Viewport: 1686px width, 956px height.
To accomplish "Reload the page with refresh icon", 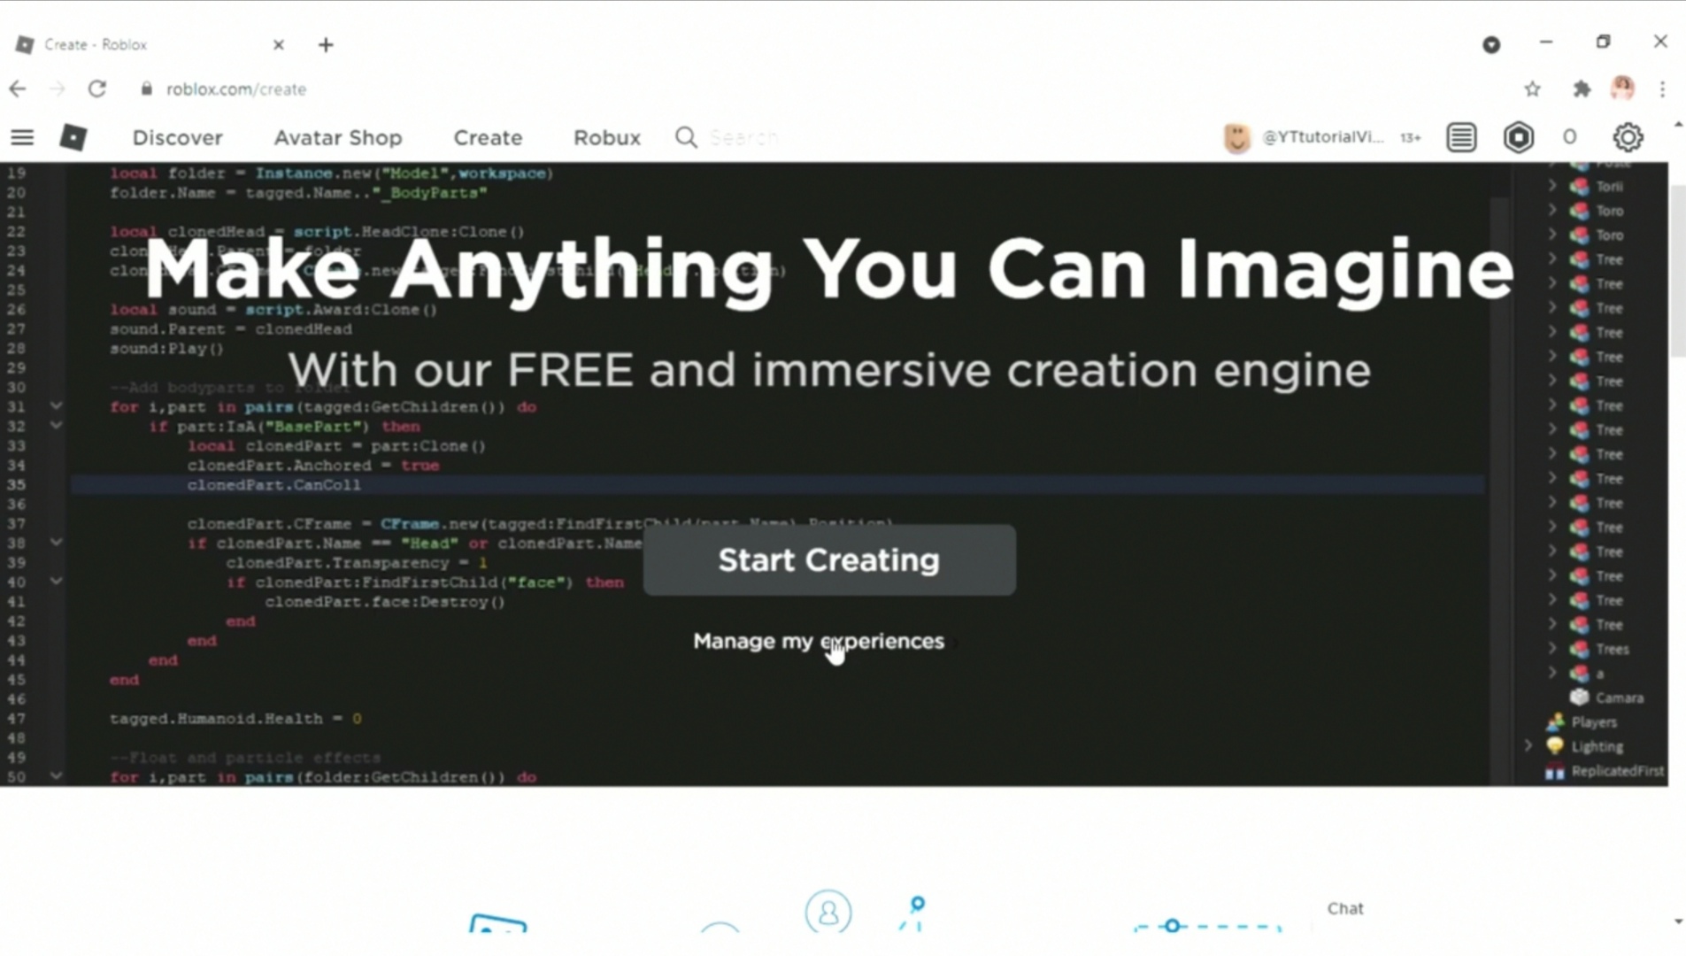I will point(97,89).
